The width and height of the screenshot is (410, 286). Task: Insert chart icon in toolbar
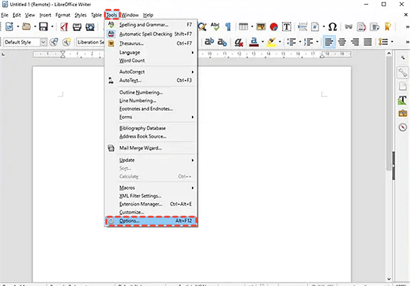(274, 27)
